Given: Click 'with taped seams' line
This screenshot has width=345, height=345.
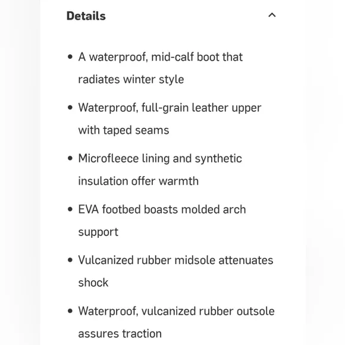Looking at the screenshot, I should (124, 130).
